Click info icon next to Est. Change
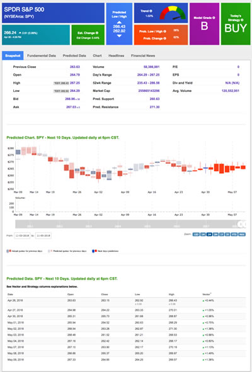The height and width of the screenshot is (372, 252). click(x=97, y=33)
